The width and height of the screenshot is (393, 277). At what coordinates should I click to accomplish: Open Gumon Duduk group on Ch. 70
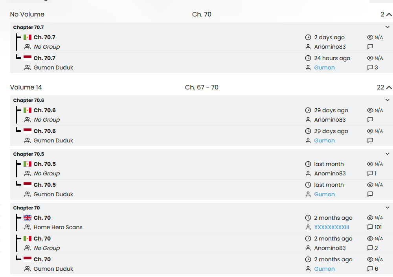(x=53, y=269)
